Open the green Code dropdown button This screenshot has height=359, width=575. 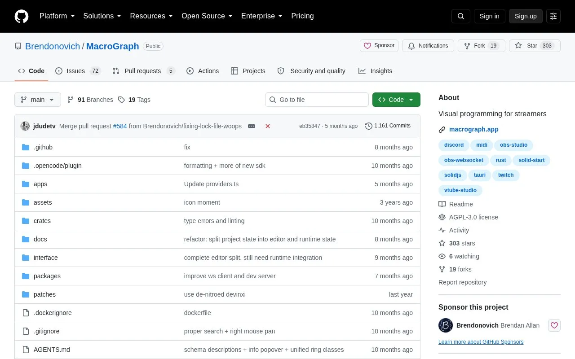pyautogui.click(x=396, y=100)
